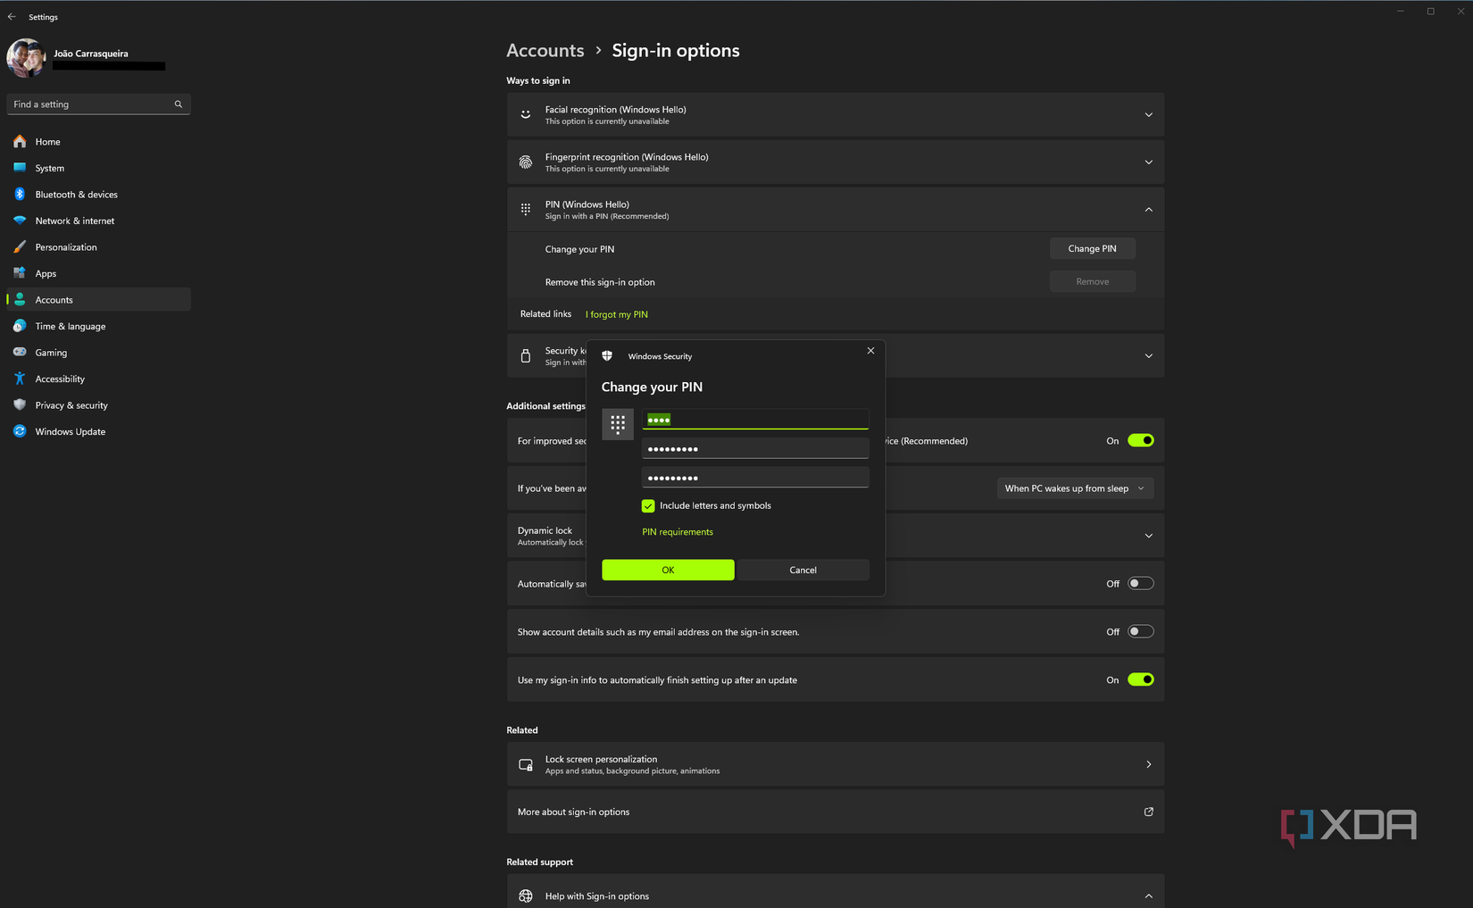Close the Windows Security dialog
Image resolution: width=1473 pixels, height=908 pixels.
[870, 351]
